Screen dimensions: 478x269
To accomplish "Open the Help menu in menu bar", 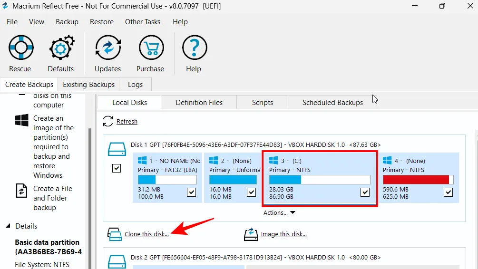I will 180,22.
